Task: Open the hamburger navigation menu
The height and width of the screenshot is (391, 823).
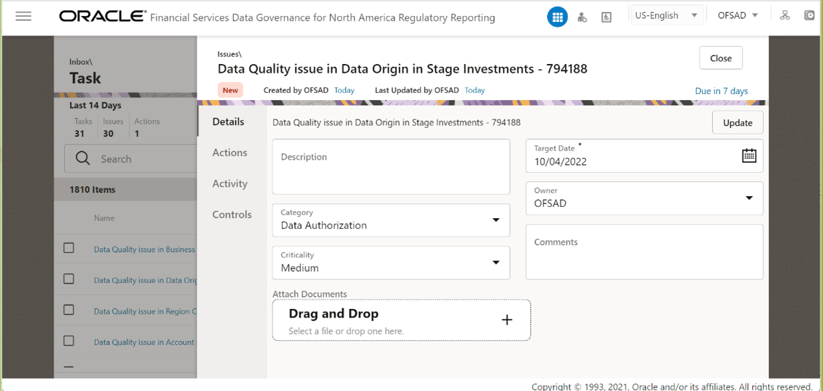Action: pos(23,16)
